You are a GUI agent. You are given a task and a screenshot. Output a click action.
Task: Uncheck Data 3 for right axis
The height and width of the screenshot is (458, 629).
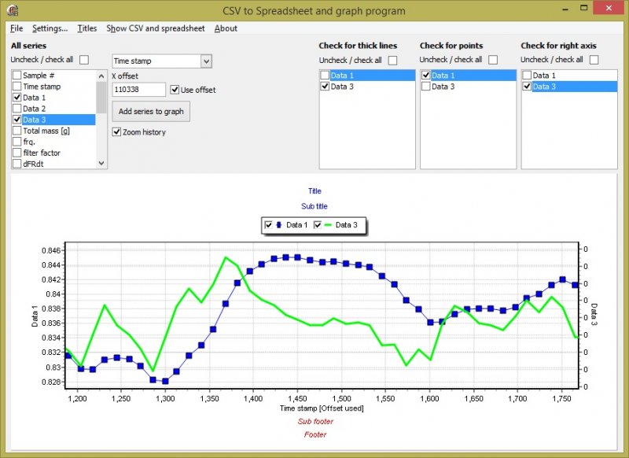click(527, 87)
